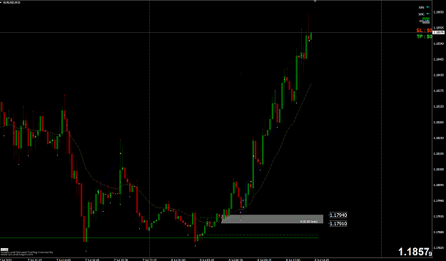The height and width of the screenshot is (261, 446).
Task: Select the solid green horizontal support line
Action: 159,237
